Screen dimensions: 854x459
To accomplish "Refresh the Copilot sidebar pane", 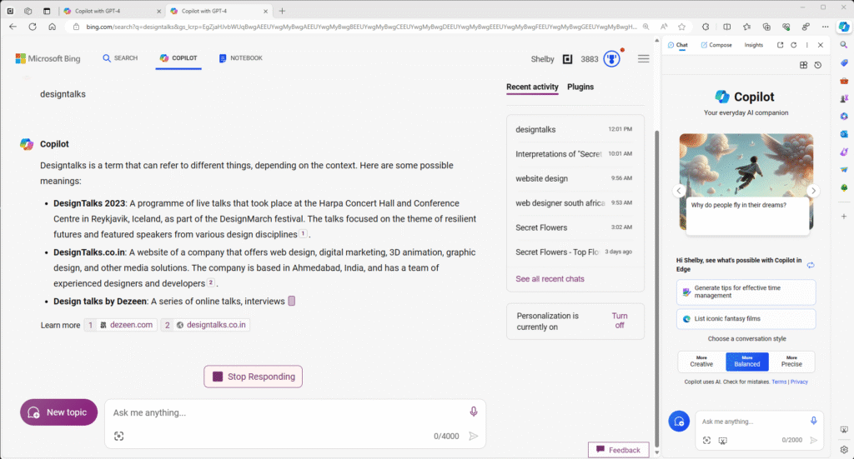I will (793, 45).
